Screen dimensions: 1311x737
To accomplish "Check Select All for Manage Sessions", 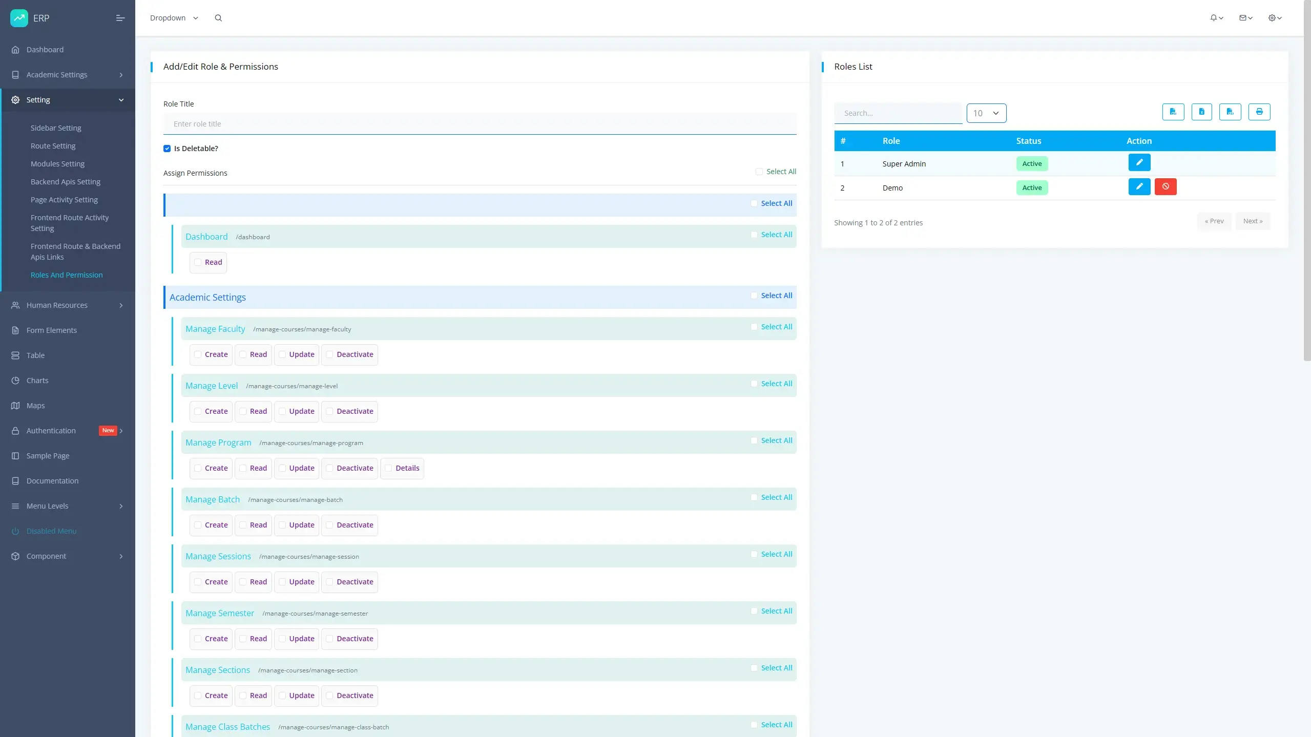I will tap(754, 554).
